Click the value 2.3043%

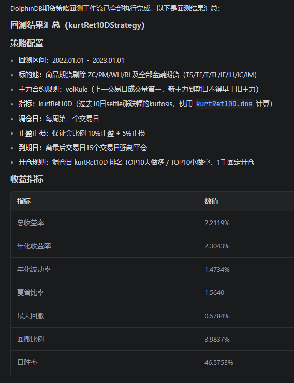coord(217,246)
